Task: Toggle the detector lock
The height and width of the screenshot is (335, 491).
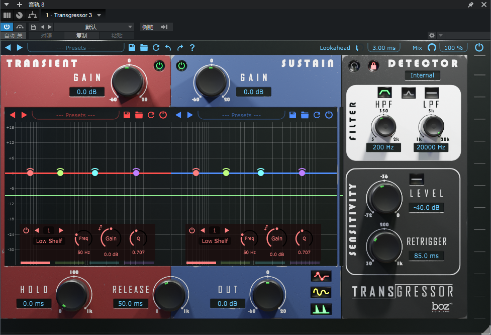Action: pyautogui.click(x=373, y=66)
